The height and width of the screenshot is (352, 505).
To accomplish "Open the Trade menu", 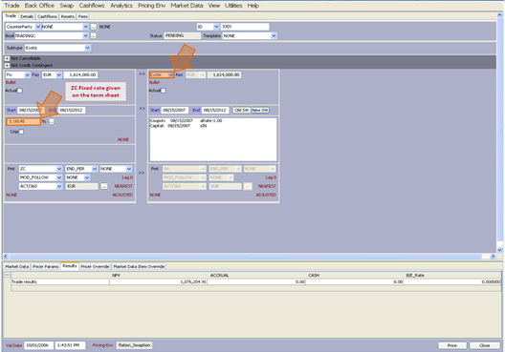I will tap(11, 6).
